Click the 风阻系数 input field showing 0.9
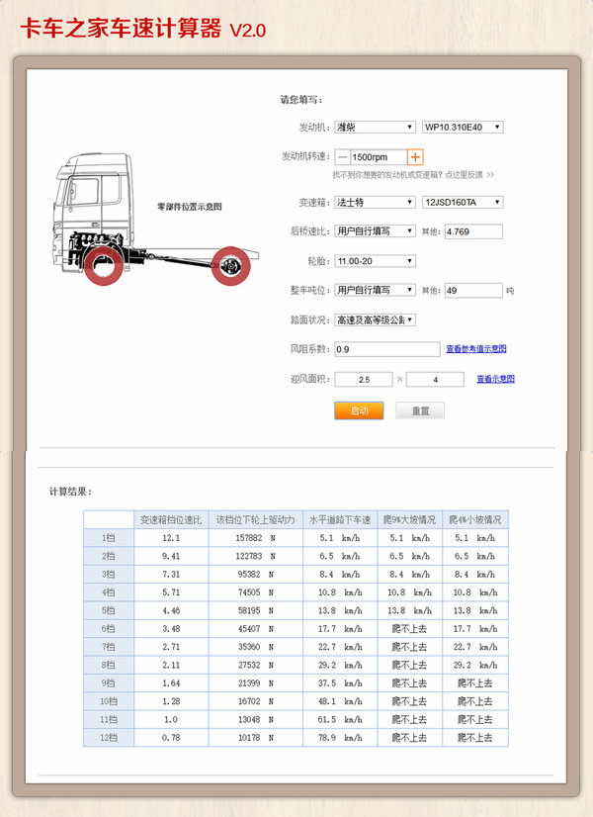The height and width of the screenshot is (817, 593). click(386, 349)
